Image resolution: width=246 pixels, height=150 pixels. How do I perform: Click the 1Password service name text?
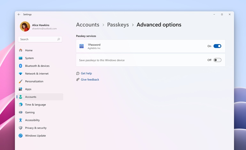tap(94, 45)
